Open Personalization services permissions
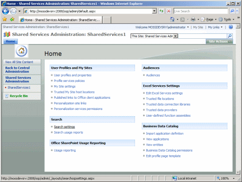The height and width of the screenshot is (182, 242). click(x=78, y=109)
